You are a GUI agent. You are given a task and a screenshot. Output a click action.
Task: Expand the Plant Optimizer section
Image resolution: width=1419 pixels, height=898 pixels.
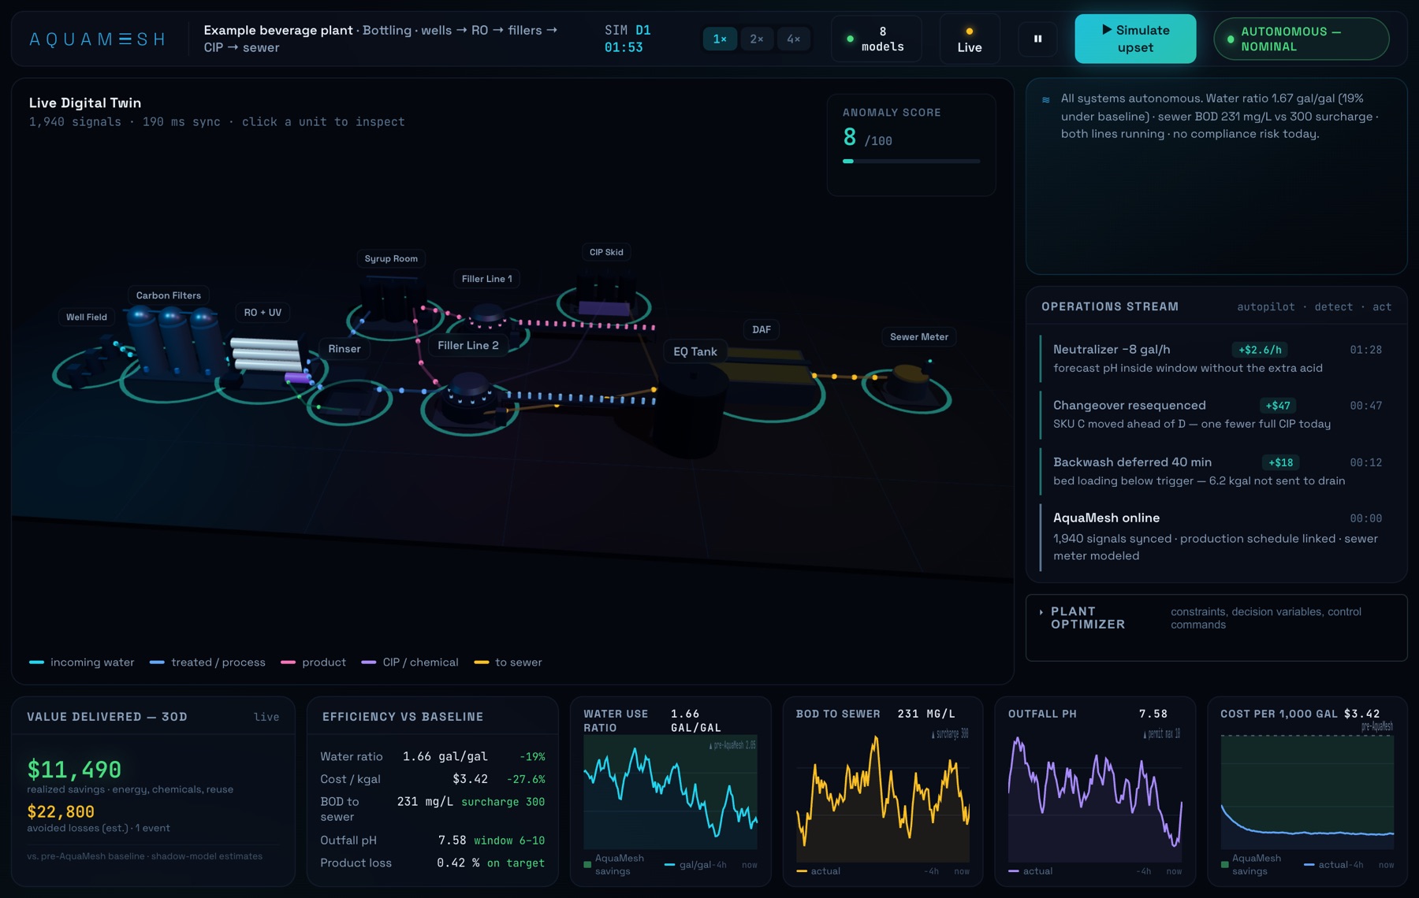pyautogui.click(x=1216, y=618)
